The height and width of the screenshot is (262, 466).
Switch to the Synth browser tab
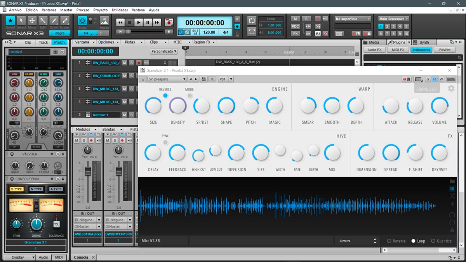(424, 42)
